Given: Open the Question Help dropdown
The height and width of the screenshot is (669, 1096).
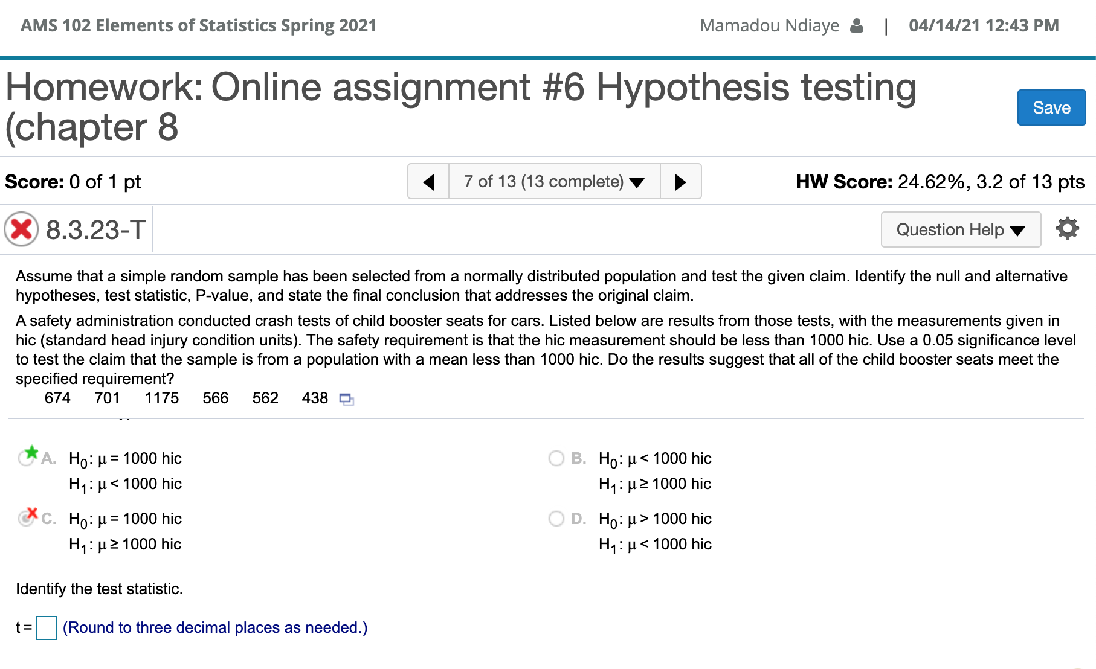Looking at the screenshot, I should point(961,229).
